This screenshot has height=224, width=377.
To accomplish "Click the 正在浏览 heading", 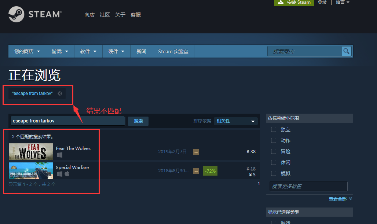I will tap(34, 75).
